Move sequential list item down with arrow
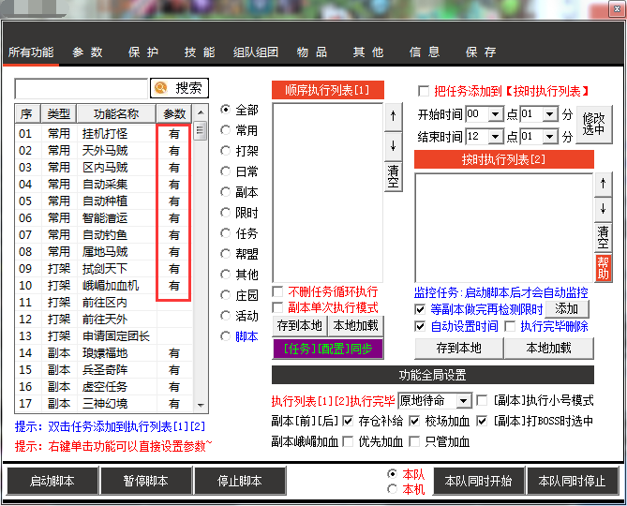 (393, 146)
